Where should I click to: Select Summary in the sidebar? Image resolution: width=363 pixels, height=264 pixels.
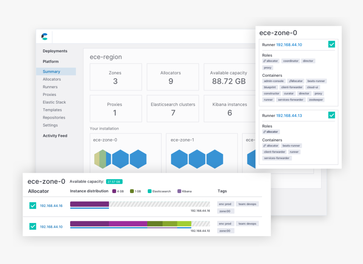56,71
